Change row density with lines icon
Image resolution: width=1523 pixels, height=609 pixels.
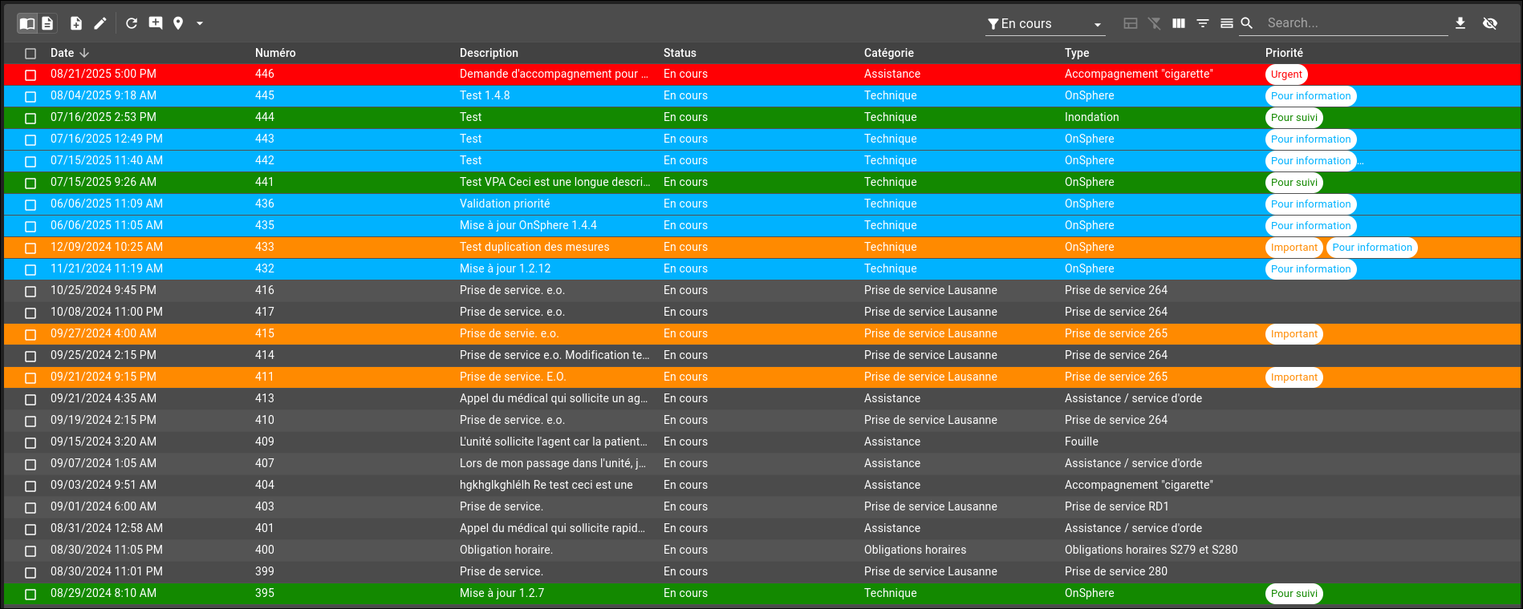[1227, 23]
